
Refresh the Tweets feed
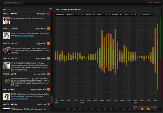point(50,9)
